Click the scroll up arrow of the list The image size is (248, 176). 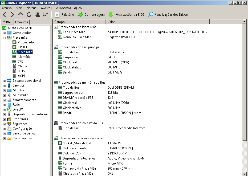click(x=244, y=21)
